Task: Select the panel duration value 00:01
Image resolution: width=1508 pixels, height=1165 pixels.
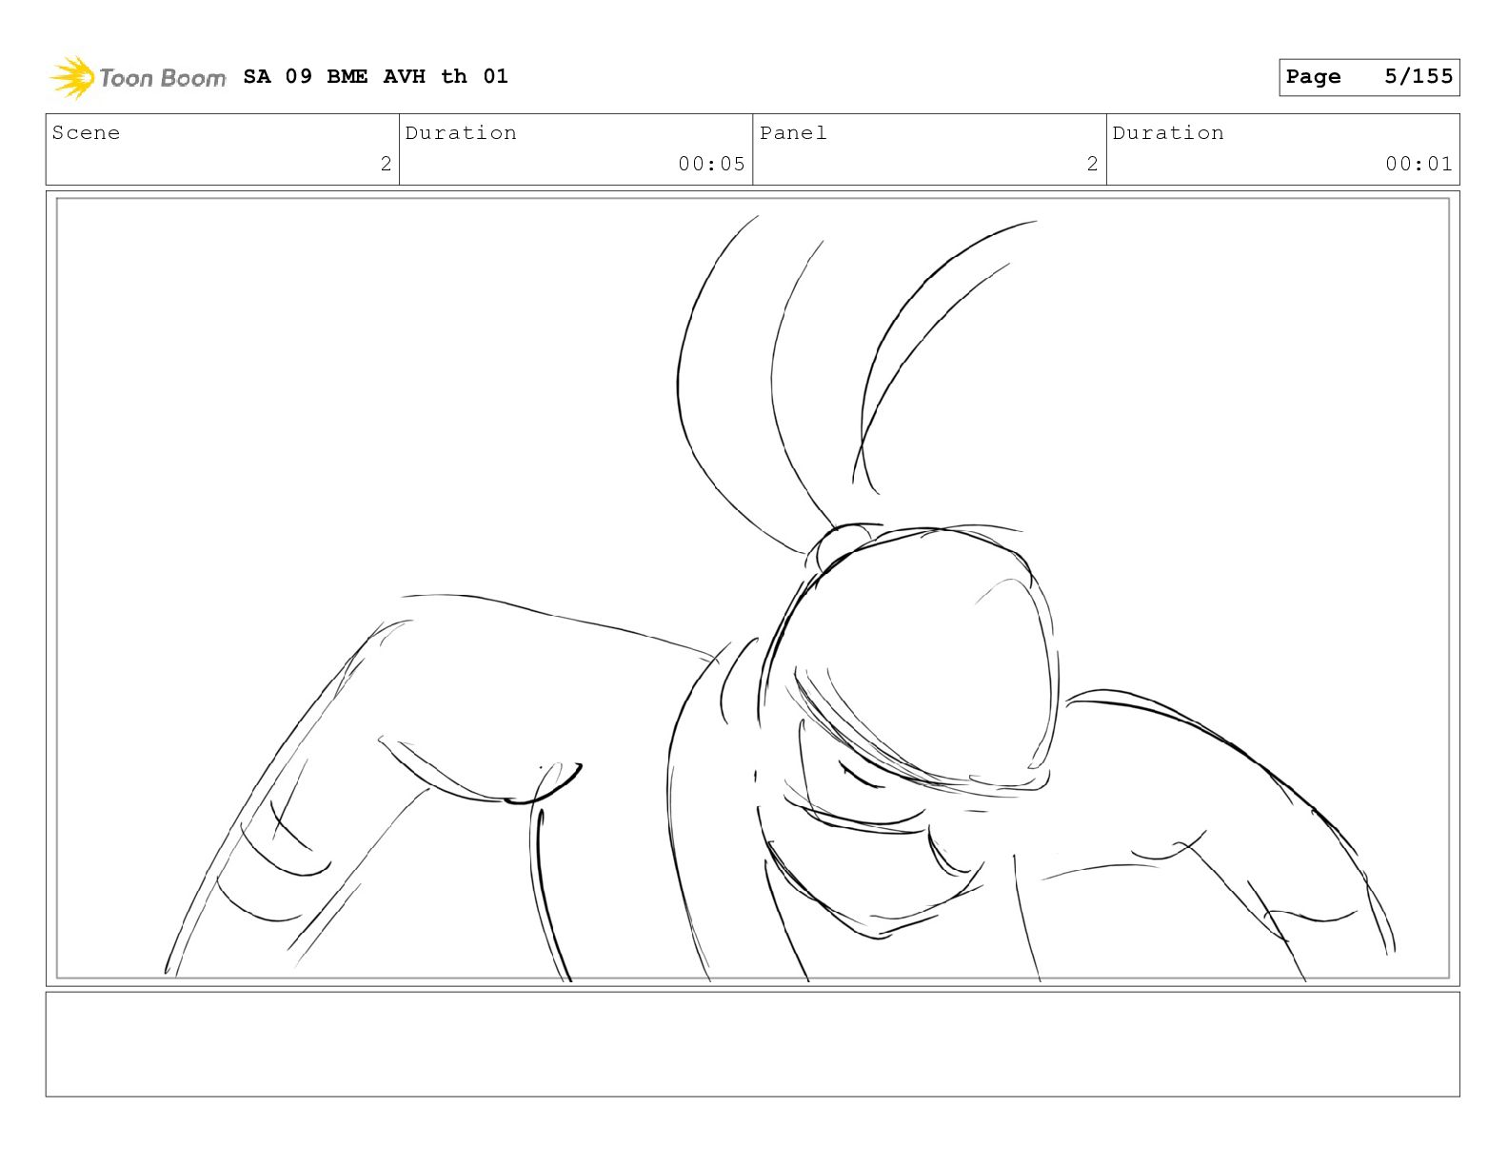Action: click(1419, 164)
